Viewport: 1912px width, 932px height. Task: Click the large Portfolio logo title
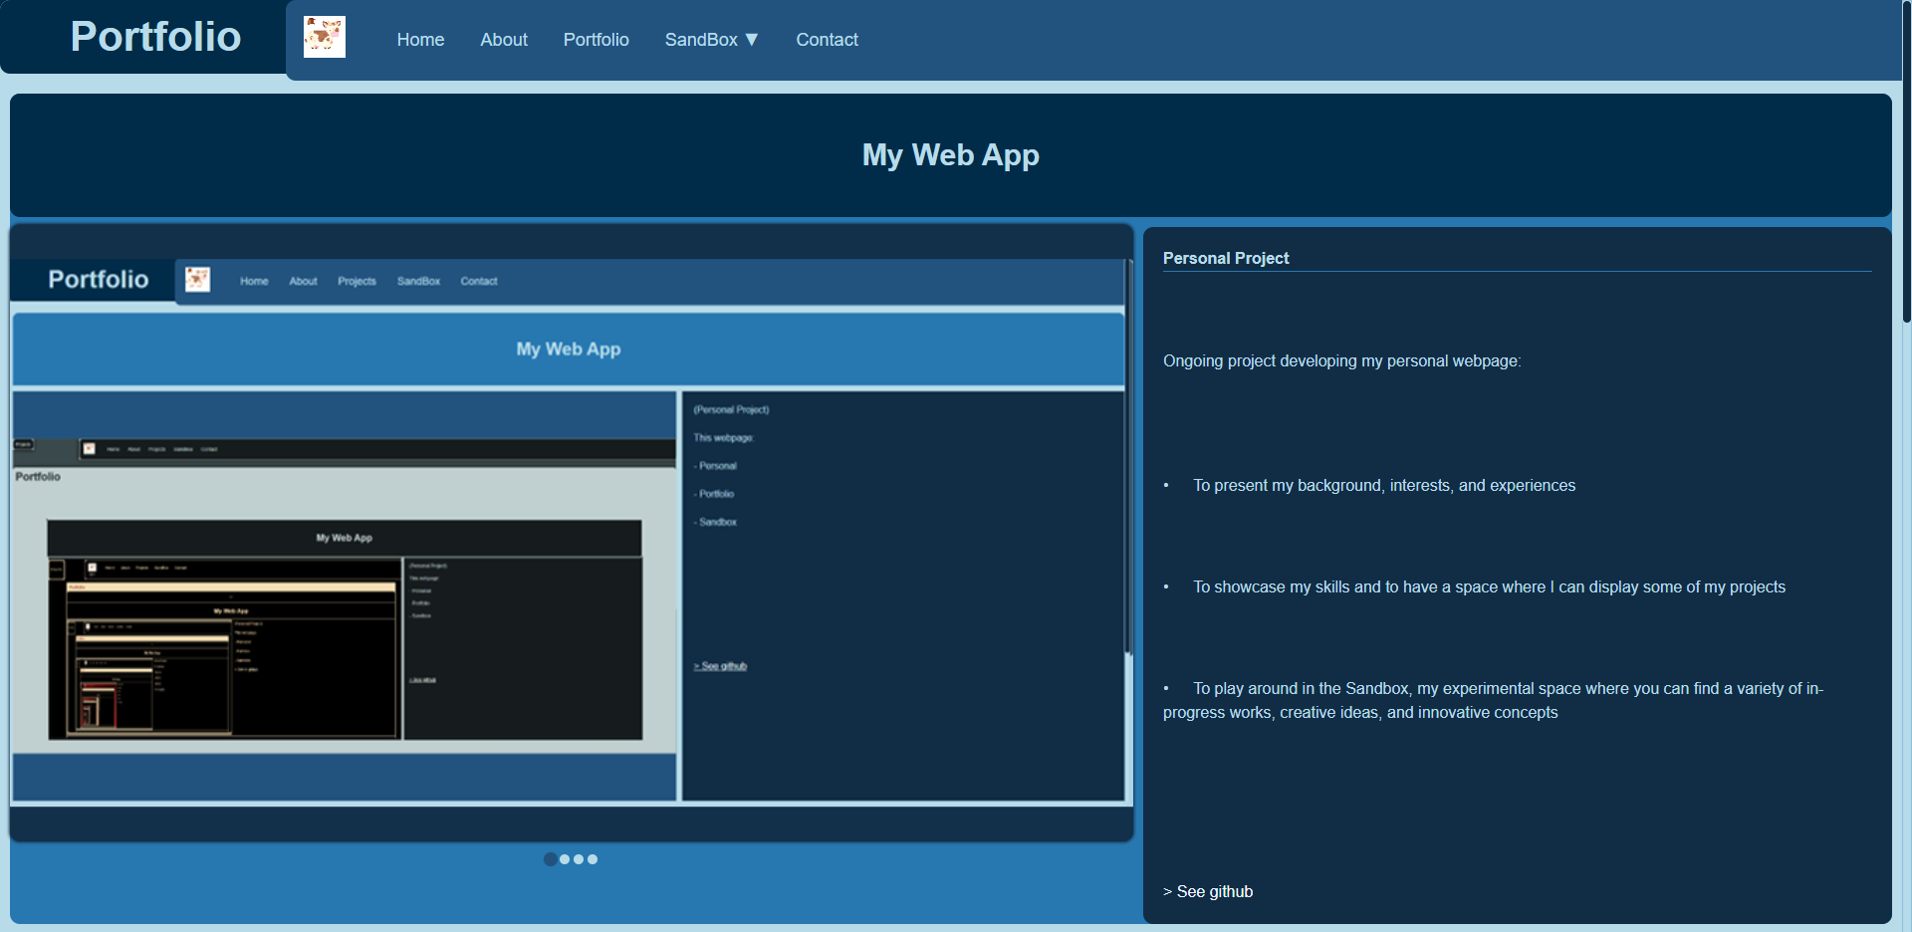(x=155, y=37)
